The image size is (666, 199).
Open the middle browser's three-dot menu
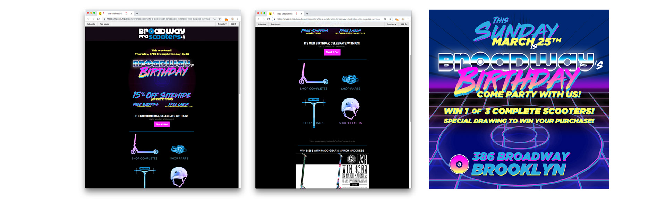408,19
